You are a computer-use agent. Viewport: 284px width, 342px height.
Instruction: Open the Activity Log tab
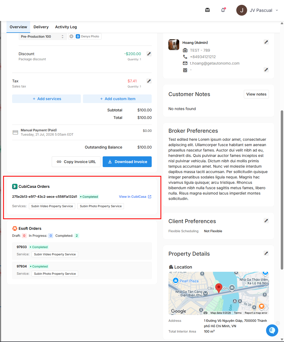tap(66, 27)
